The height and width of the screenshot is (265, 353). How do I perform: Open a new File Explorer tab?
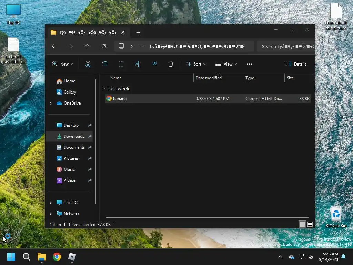click(138, 33)
